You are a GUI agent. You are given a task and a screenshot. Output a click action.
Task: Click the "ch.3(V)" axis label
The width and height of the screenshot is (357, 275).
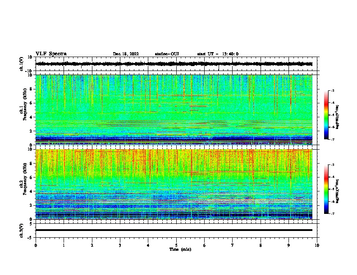point(22,231)
